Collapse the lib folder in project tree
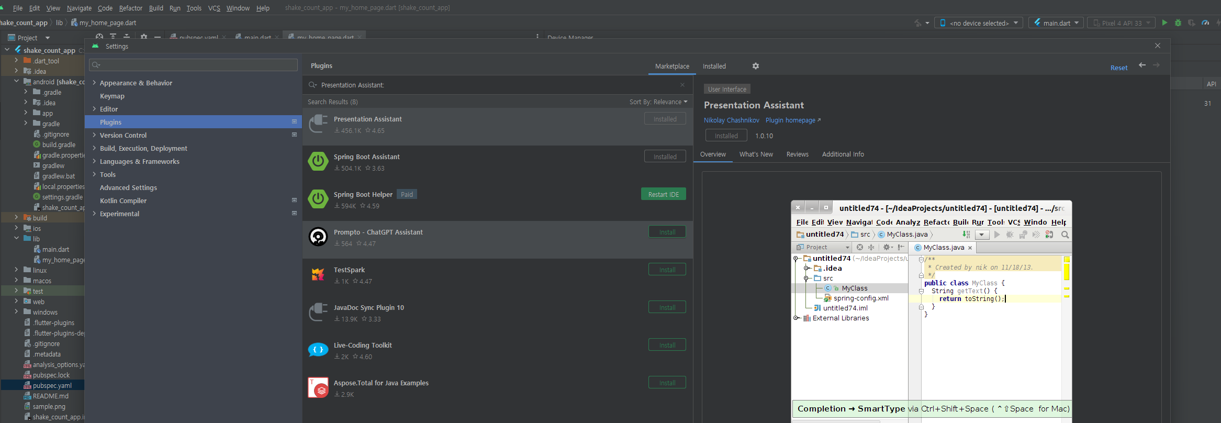The height and width of the screenshot is (423, 1221). [16, 238]
